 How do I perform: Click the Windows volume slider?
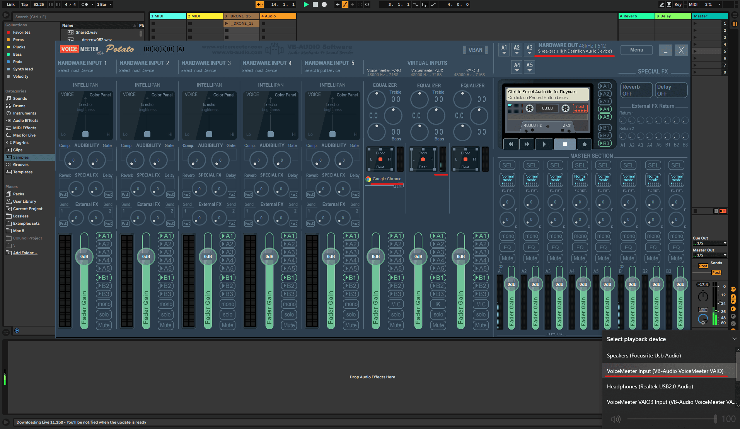click(672, 419)
